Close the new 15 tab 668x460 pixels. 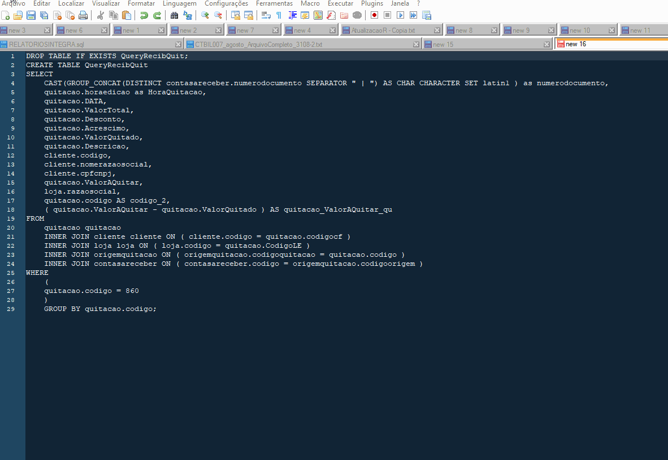pyautogui.click(x=547, y=44)
